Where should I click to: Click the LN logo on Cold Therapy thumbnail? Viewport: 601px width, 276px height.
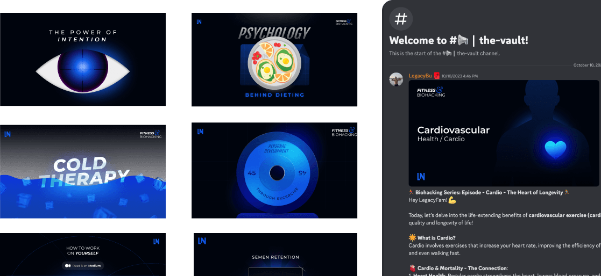[8, 134]
